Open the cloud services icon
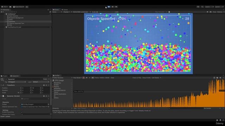The width and height of the screenshot is (225, 126). (10, 7)
